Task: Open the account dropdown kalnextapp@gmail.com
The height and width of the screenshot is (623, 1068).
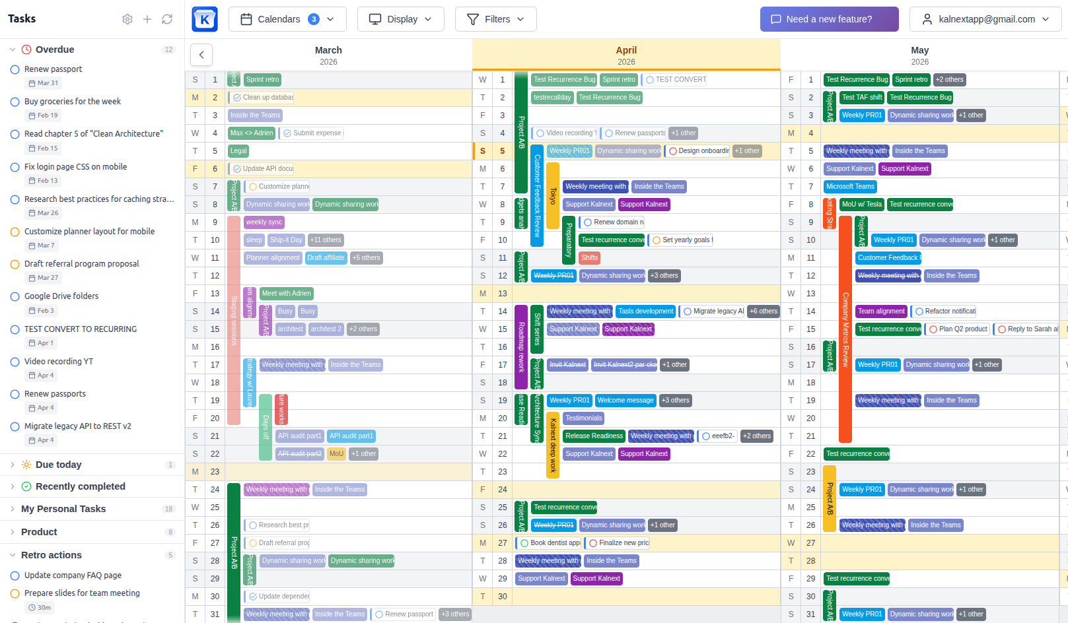Action: (x=985, y=19)
